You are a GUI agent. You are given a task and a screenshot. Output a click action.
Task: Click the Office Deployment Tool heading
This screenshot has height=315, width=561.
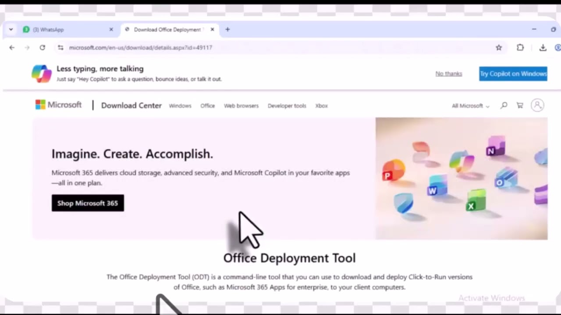[x=289, y=258]
